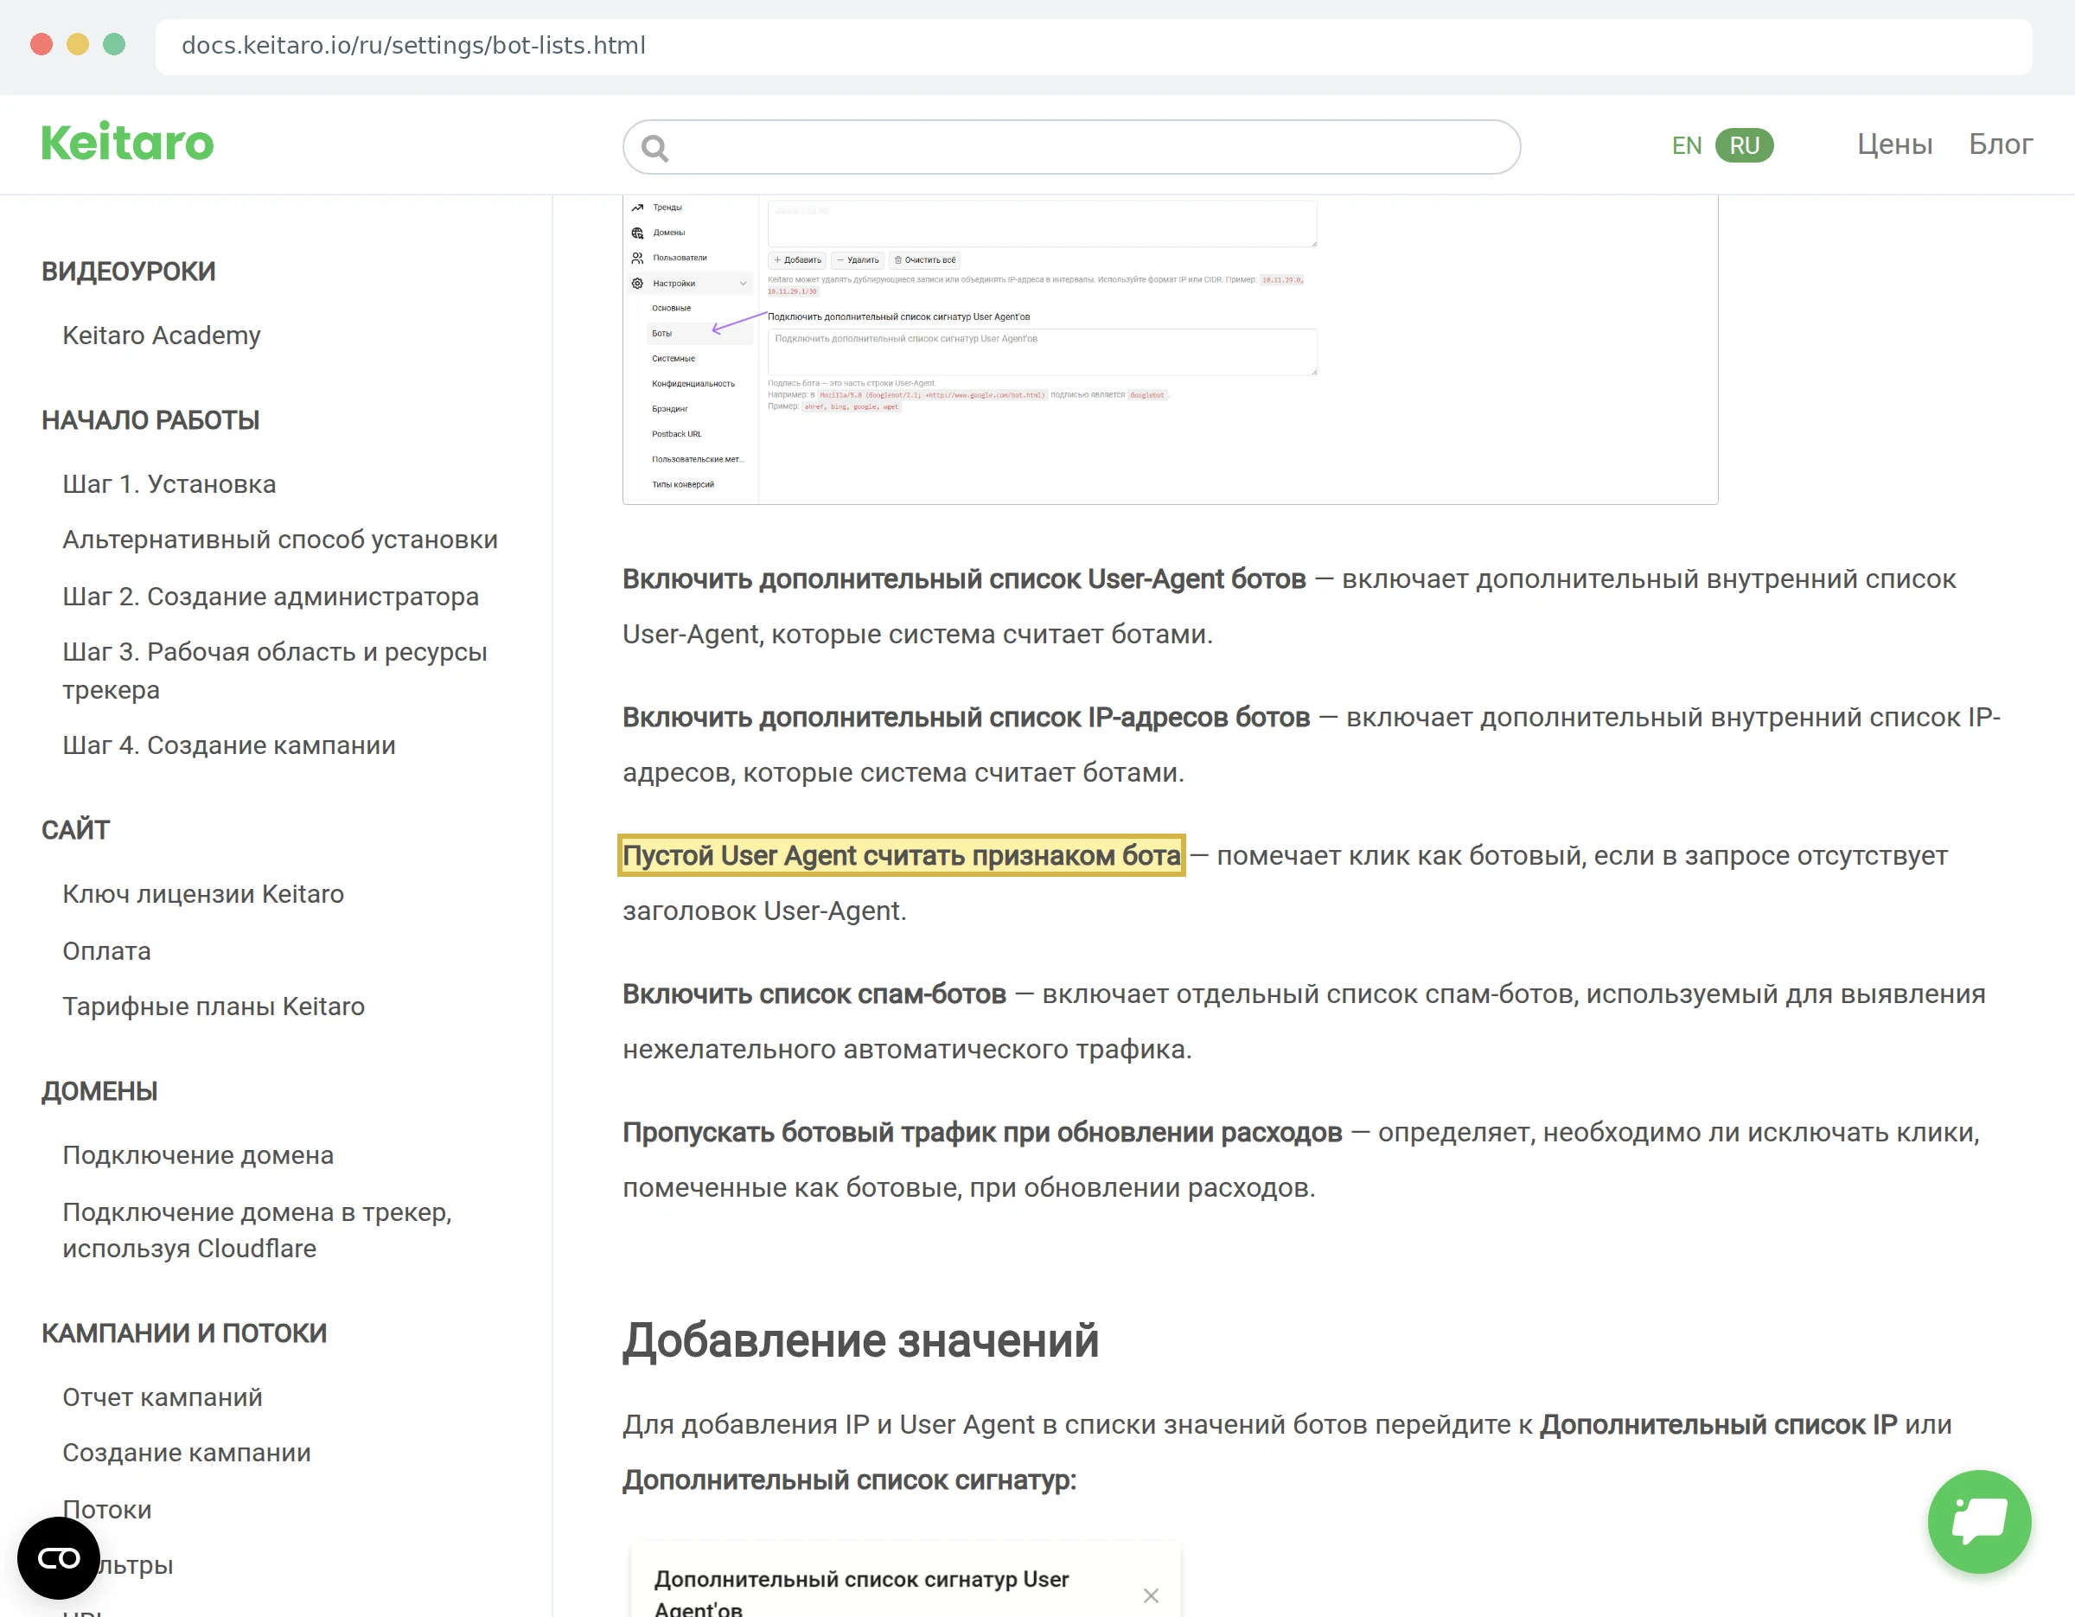Open the Цены page

pos(1894,144)
